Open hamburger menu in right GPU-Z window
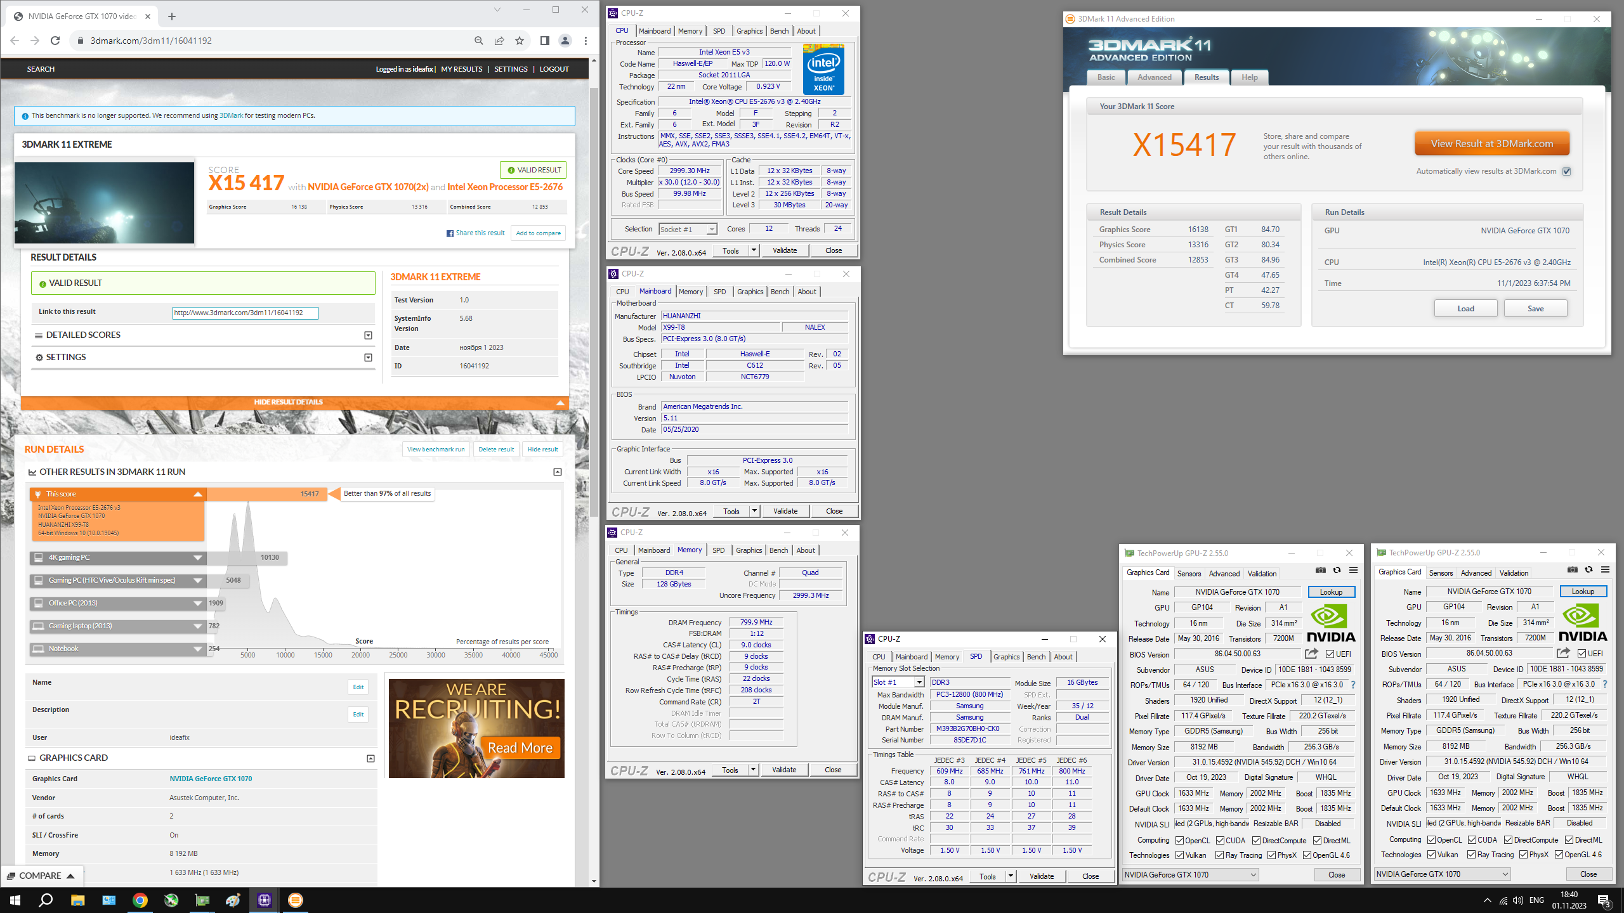Image resolution: width=1624 pixels, height=913 pixels. [1605, 569]
